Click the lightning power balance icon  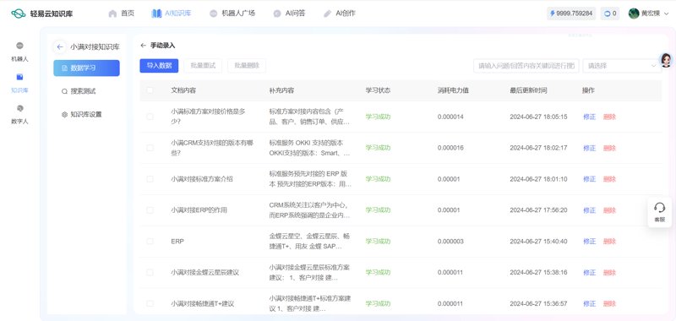tap(553, 14)
